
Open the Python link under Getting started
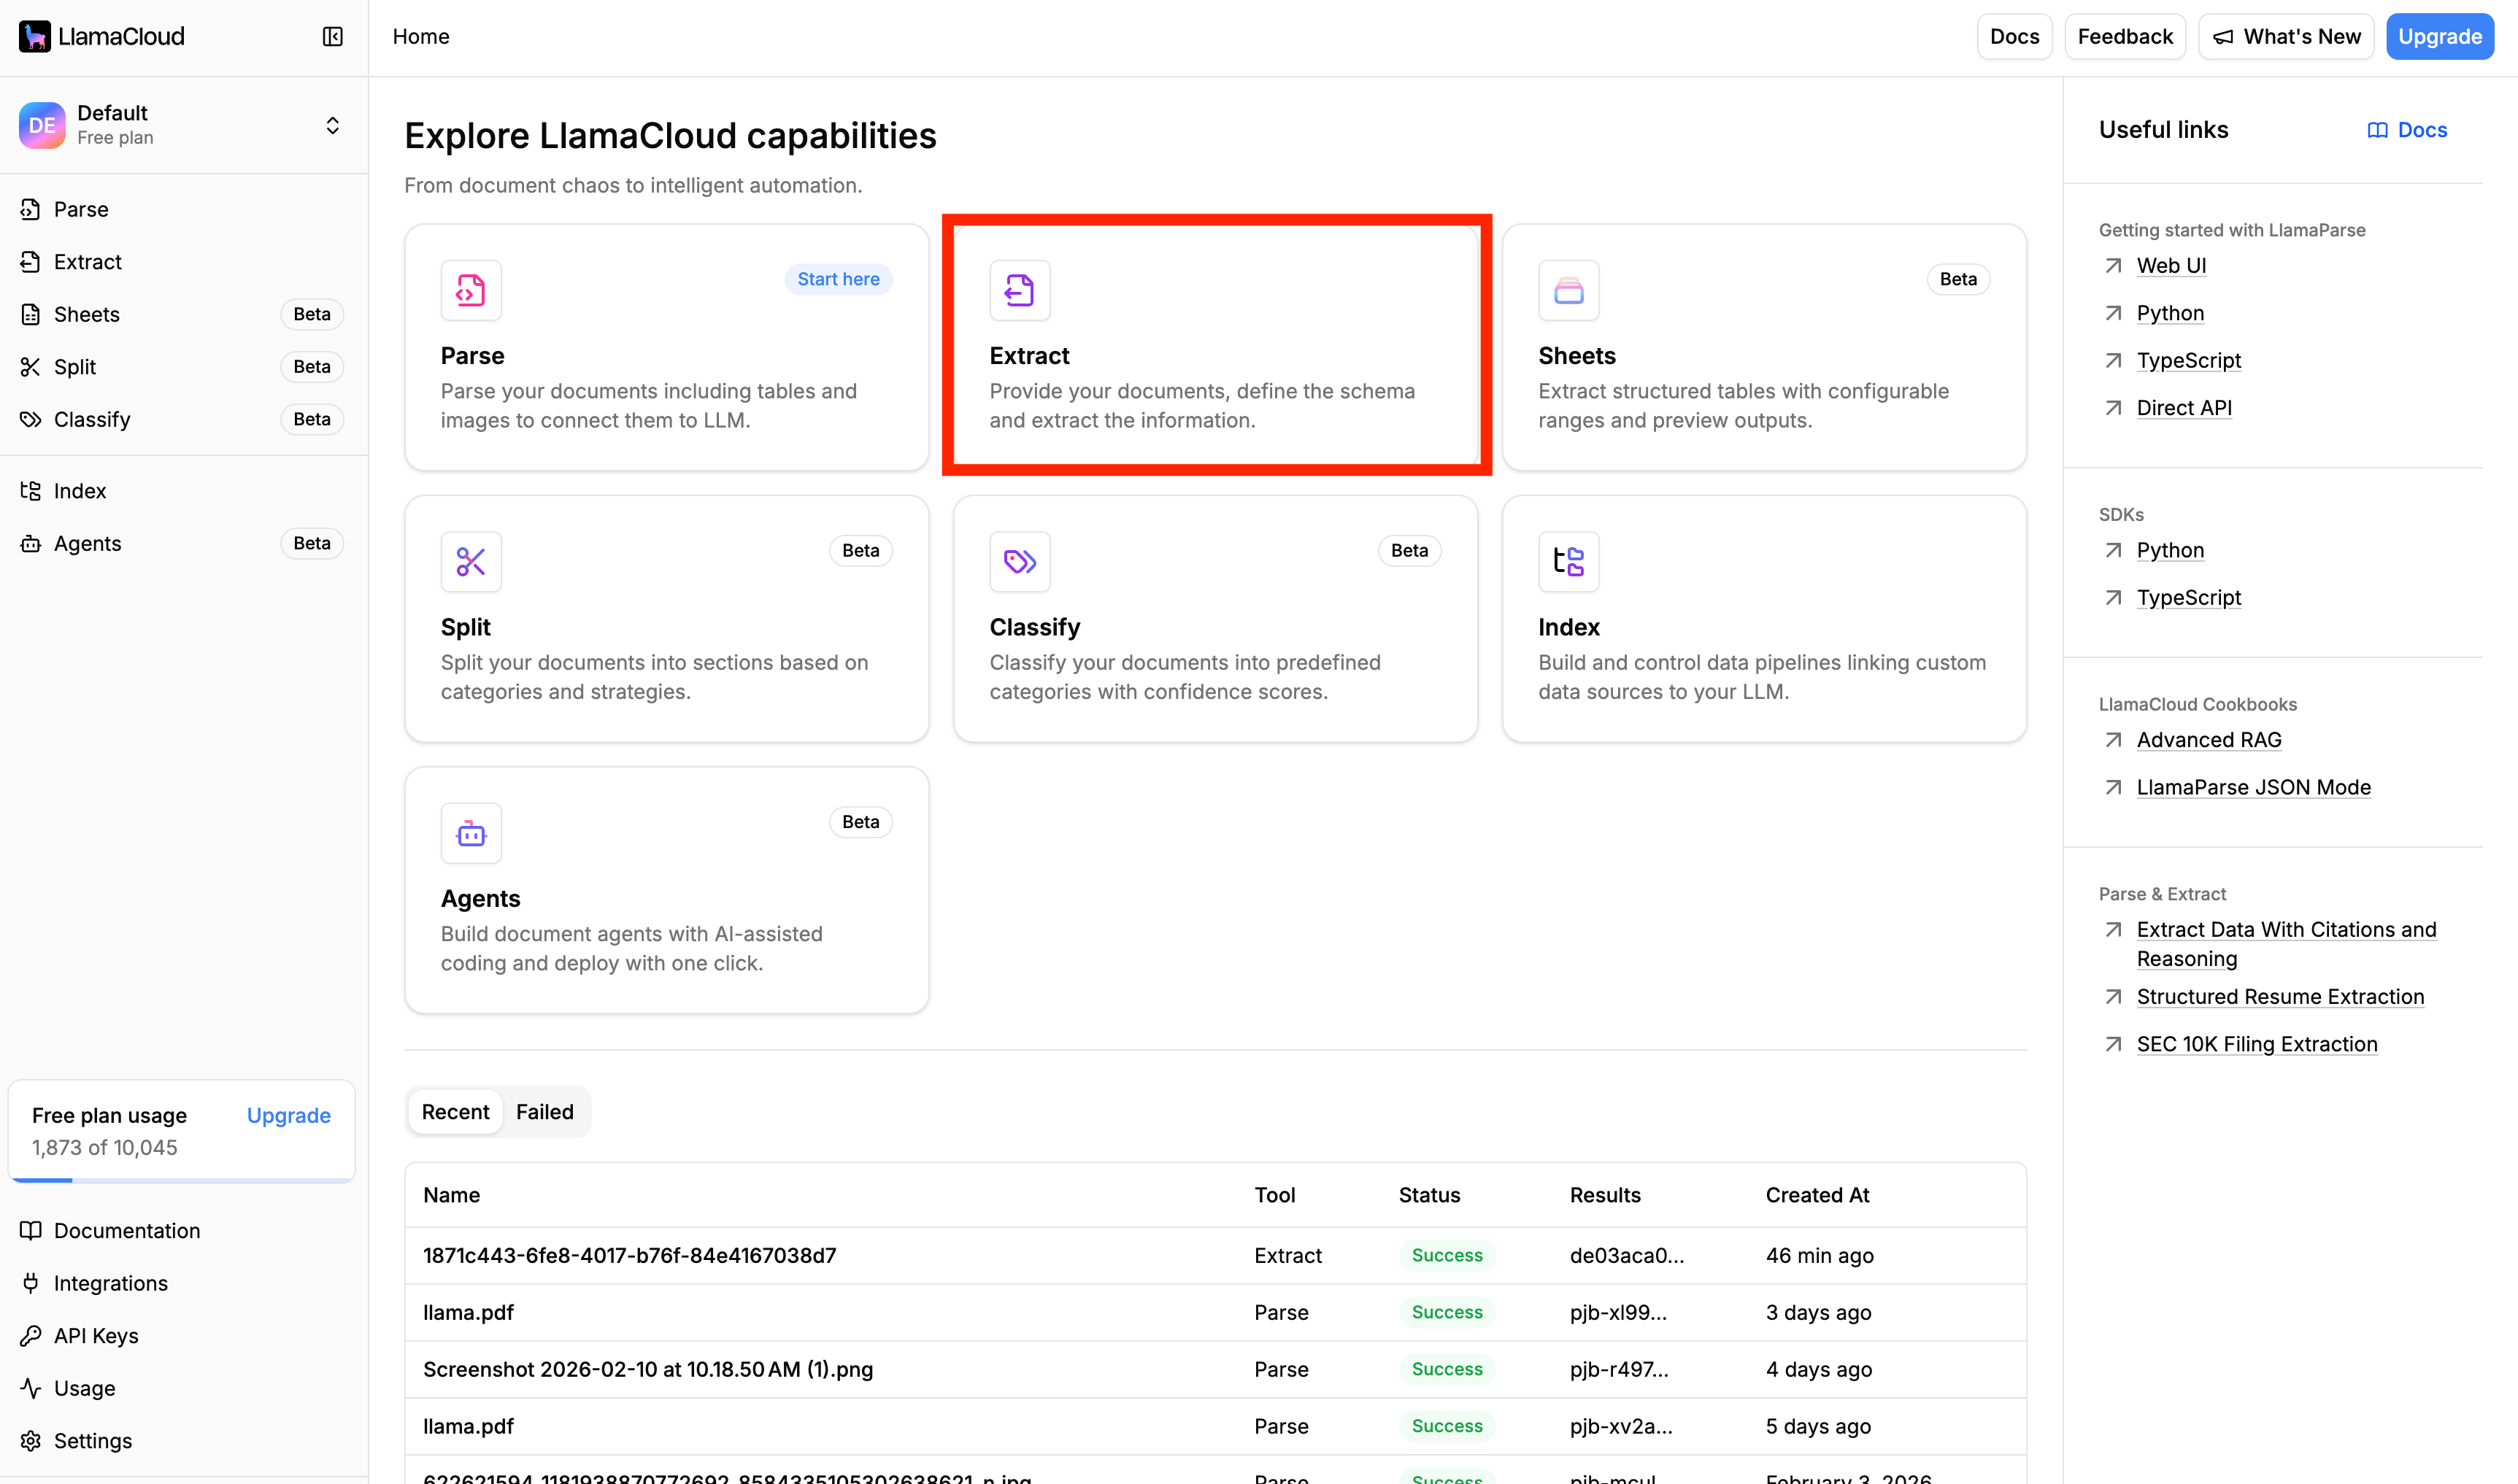[x=2170, y=313]
